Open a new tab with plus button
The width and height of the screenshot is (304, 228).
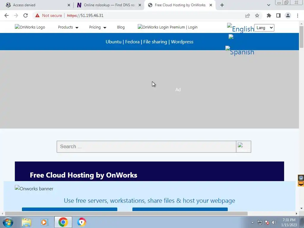(x=222, y=5)
